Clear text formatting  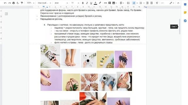click(157, 3)
